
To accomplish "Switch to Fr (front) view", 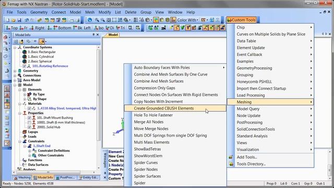I will tap(23, 28).
